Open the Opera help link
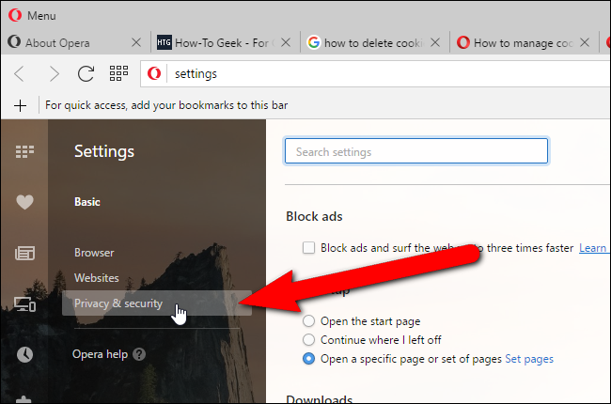 click(101, 354)
